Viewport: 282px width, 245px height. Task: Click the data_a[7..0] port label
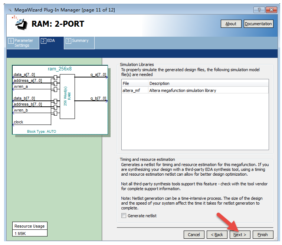24,75
